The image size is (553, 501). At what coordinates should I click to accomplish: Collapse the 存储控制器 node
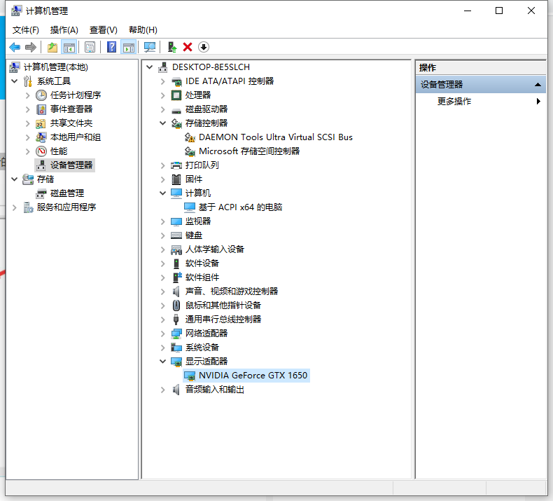tap(163, 123)
